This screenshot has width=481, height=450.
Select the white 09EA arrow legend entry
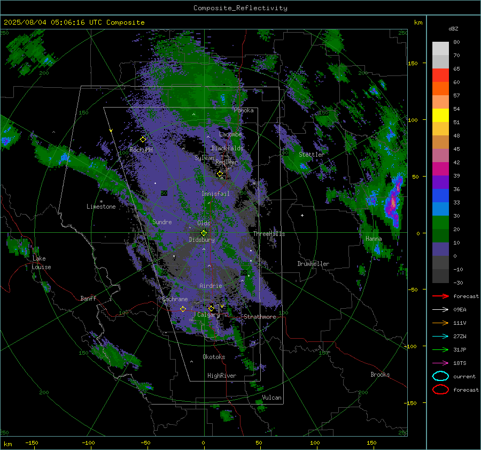point(441,310)
